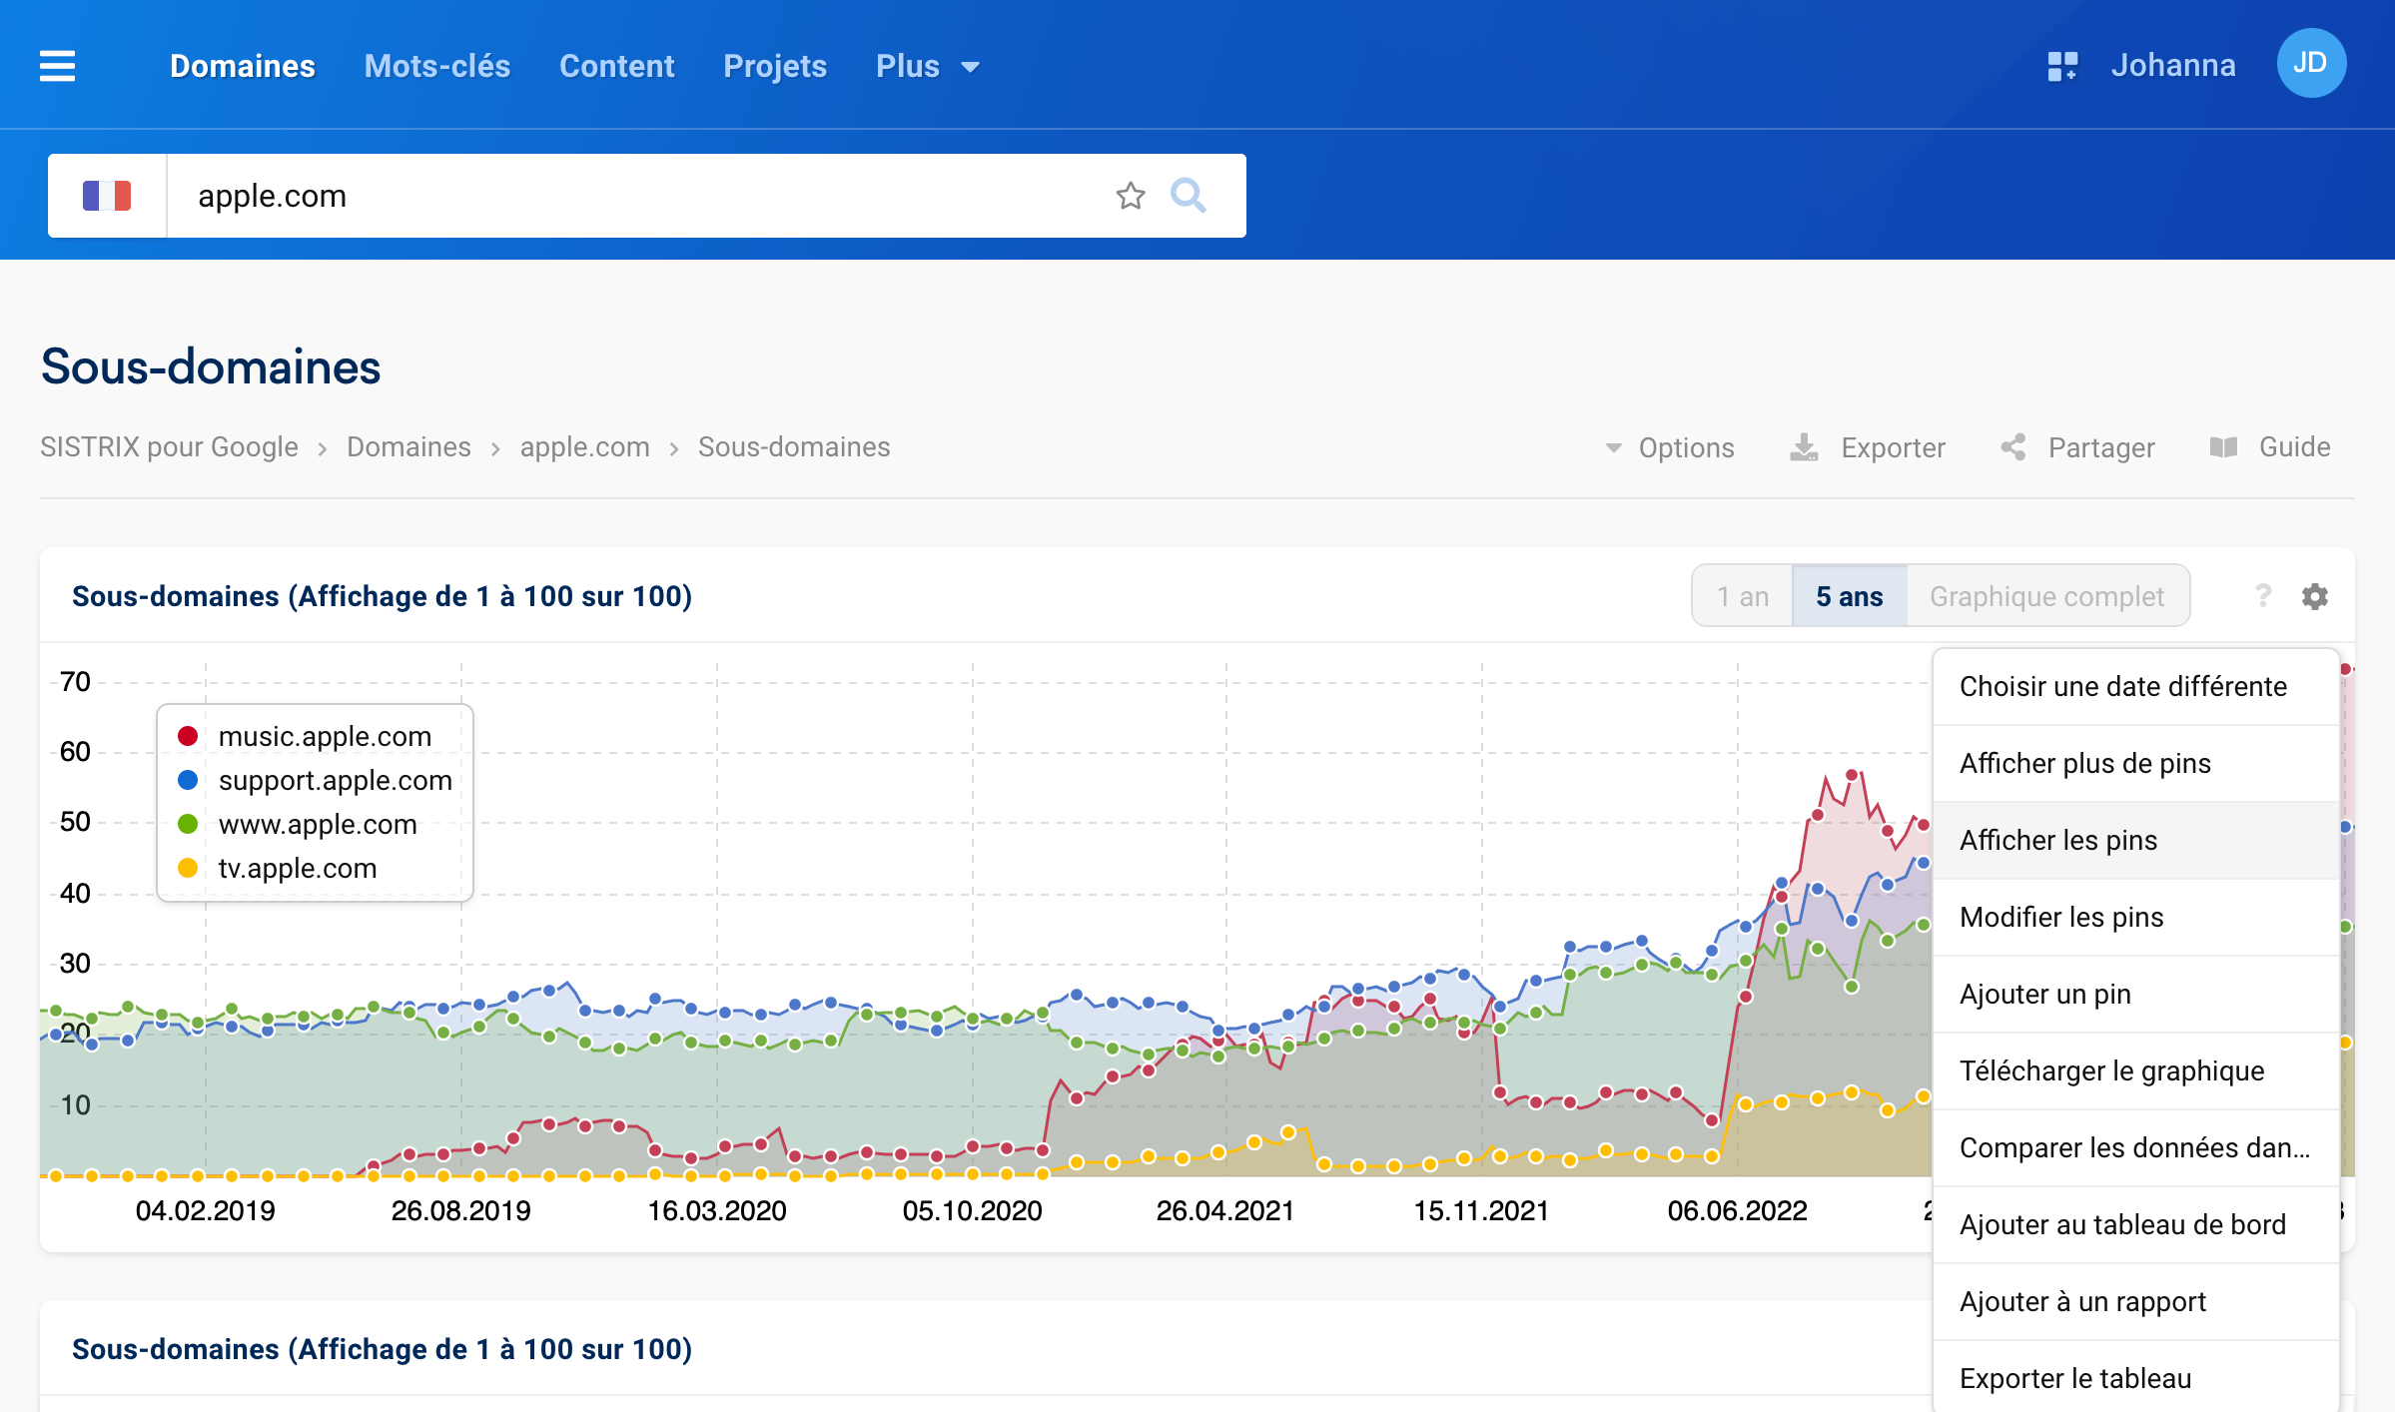Screen dimensions: 2395x1412
Task: Open the Projets navigation tab
Action: point(775,66)
